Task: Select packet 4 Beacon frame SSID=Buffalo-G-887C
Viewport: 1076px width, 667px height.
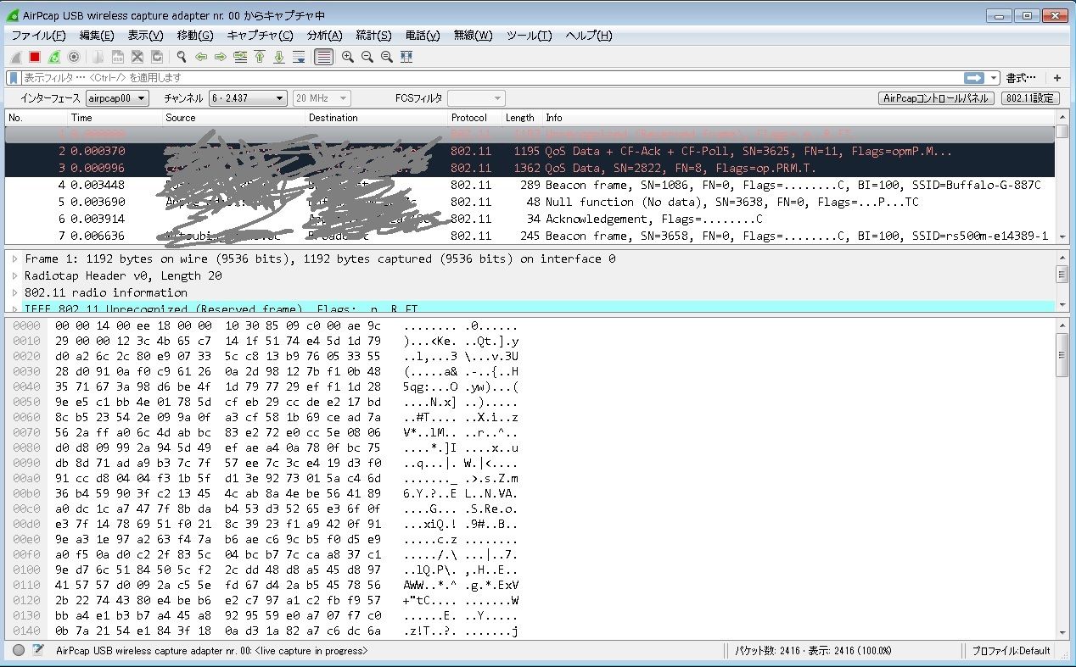Action: [530, 185]
